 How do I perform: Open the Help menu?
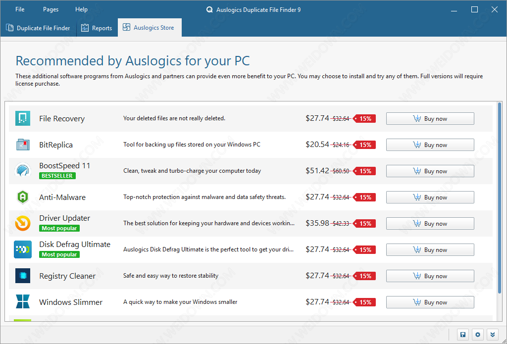82,9
